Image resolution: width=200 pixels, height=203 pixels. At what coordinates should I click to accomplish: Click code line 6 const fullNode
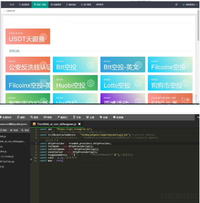pyautogui.click(x=66, y=146)
